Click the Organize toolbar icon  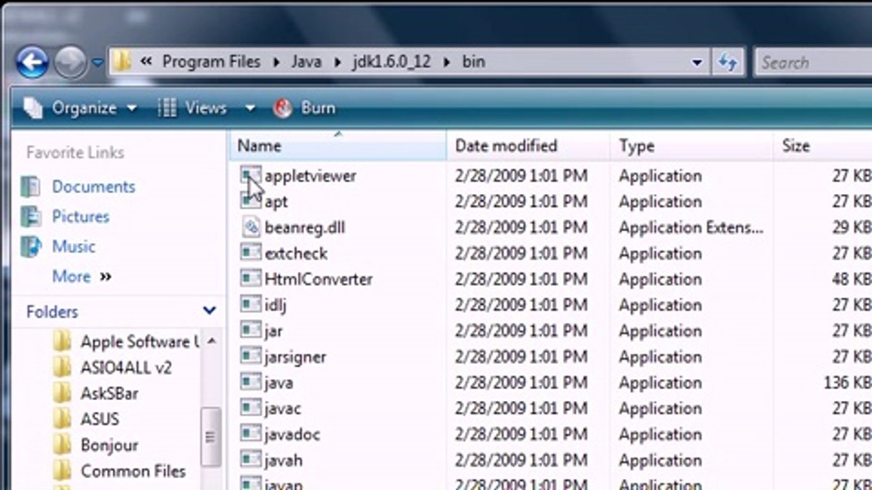tap(33, 108)
